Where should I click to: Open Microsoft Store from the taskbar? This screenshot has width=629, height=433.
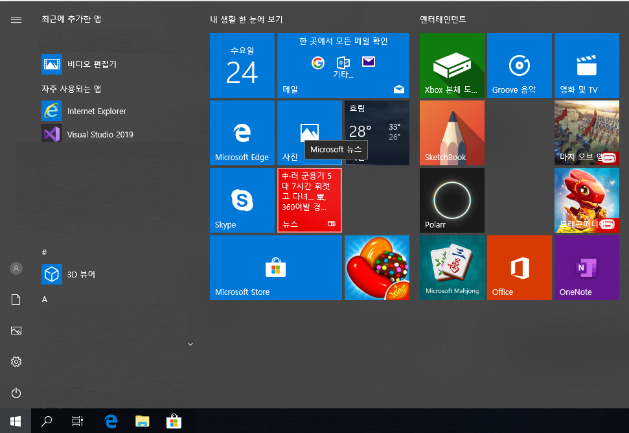174,421
